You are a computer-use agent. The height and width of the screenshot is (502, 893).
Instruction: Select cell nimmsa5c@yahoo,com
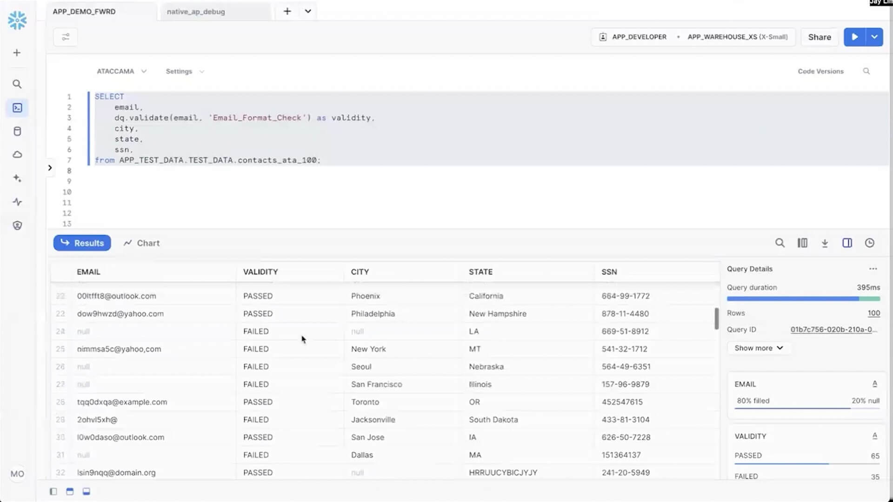point(119,349)
